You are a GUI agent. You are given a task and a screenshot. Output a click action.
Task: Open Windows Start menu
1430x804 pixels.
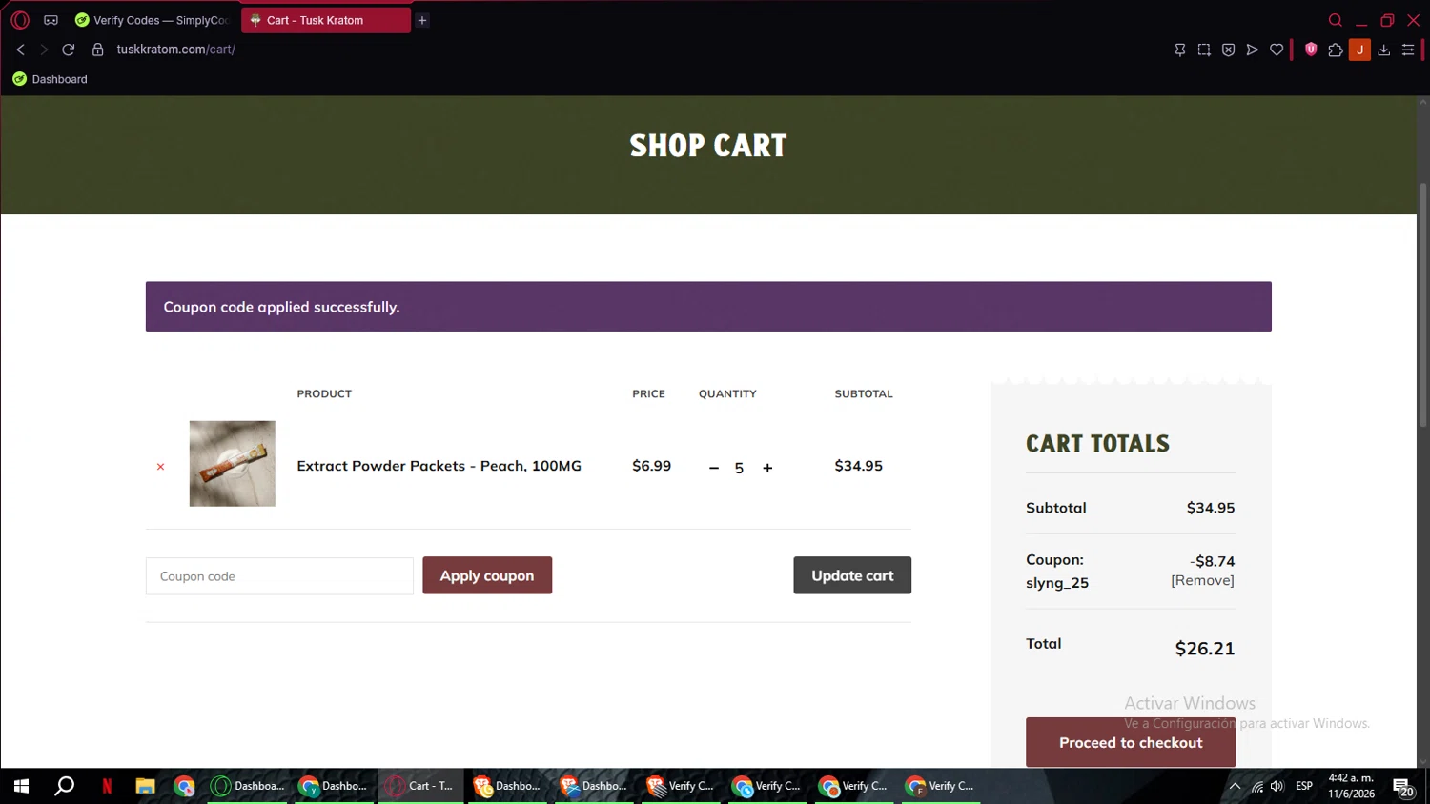21,786
